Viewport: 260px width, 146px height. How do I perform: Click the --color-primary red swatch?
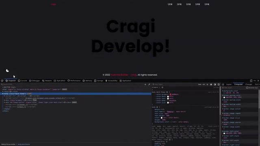pyautogui.click(x=171, y=94)
